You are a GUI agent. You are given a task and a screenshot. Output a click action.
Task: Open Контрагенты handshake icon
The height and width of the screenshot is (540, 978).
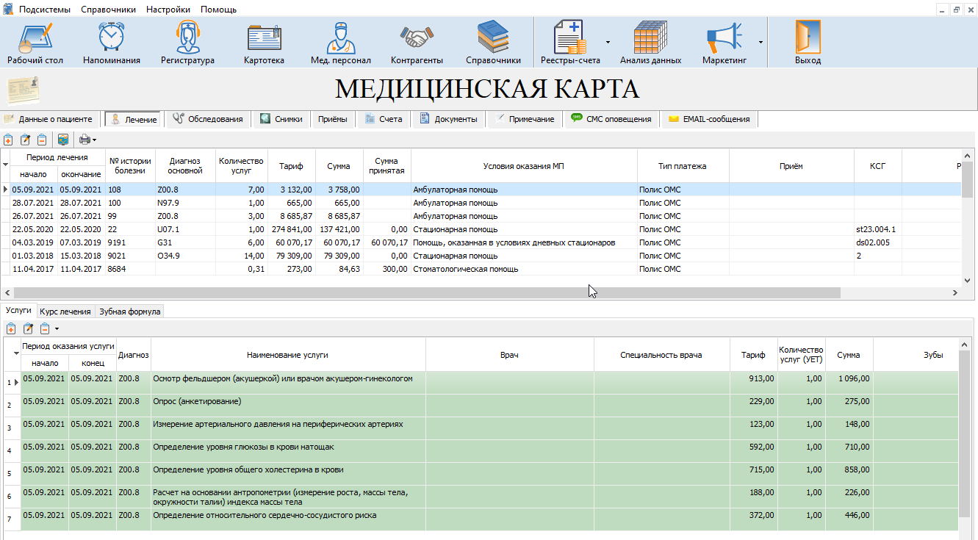tap(417, 43)
